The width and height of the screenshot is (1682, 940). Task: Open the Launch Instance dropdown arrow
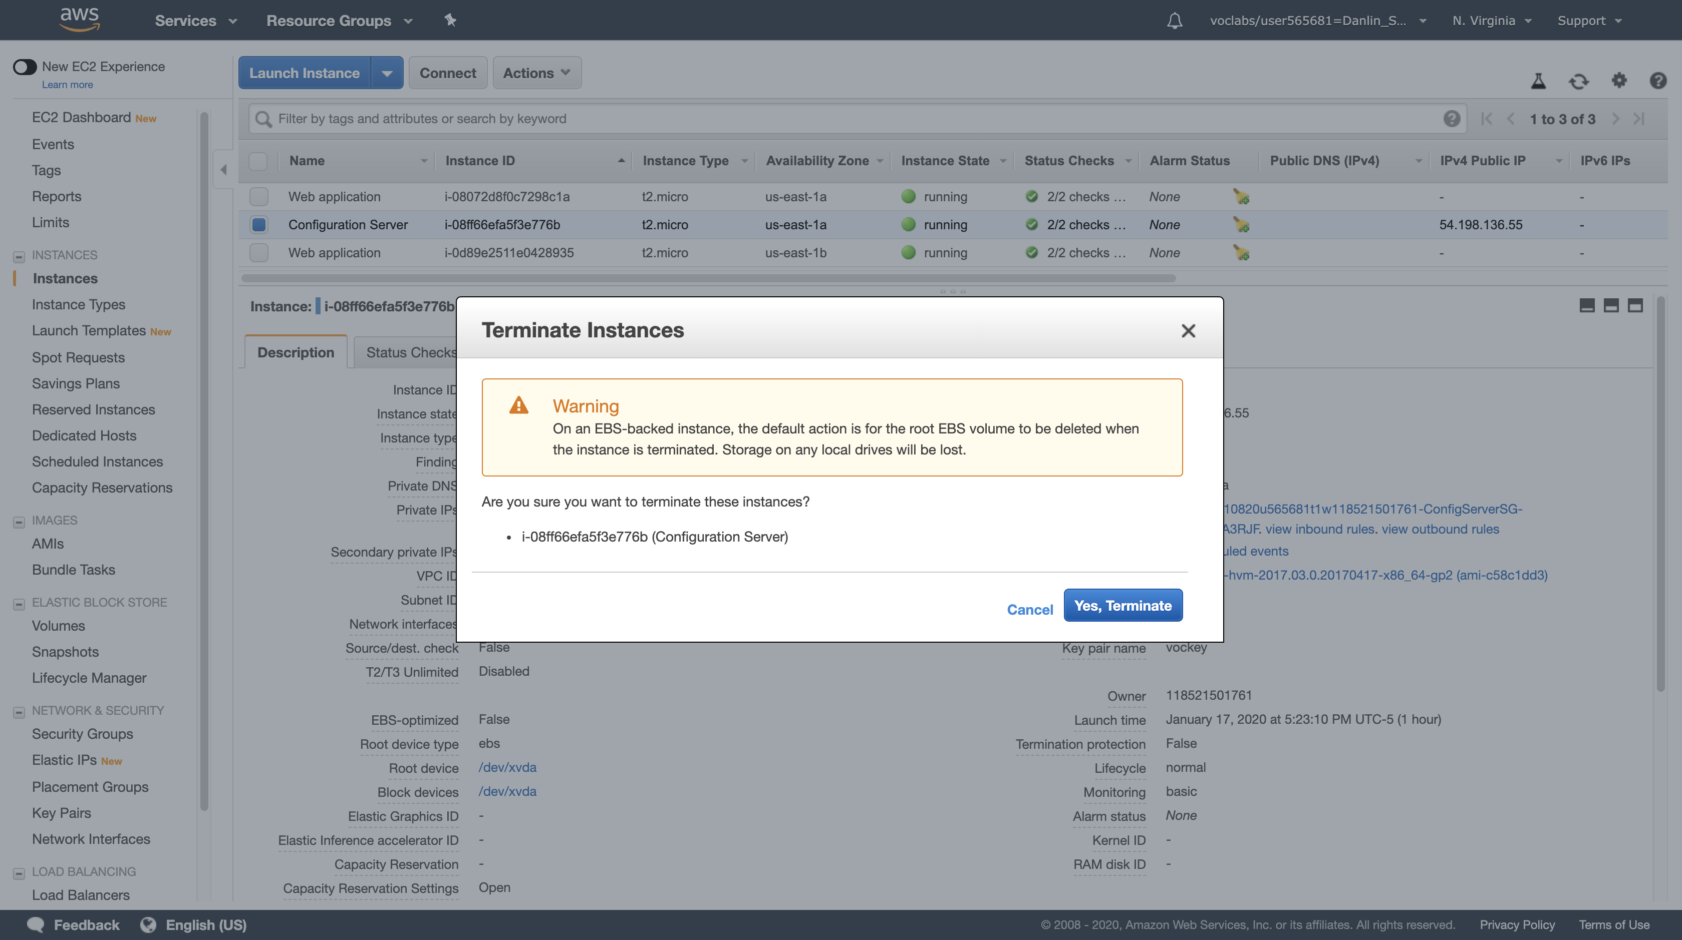coord(387,73)
